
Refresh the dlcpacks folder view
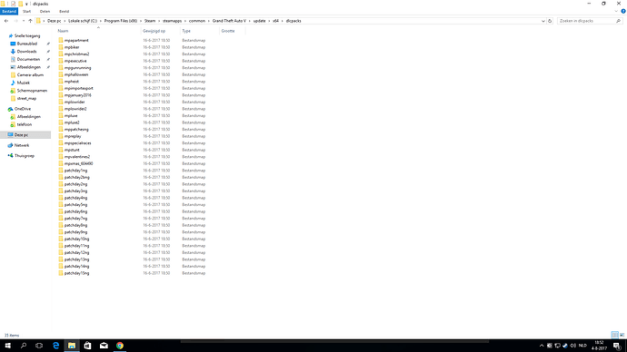tap(550, 21)
